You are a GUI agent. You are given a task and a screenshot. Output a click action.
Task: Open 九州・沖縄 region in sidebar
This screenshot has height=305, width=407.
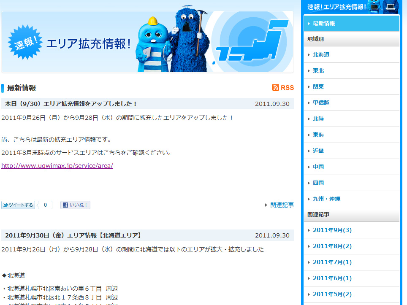point(326,199)
